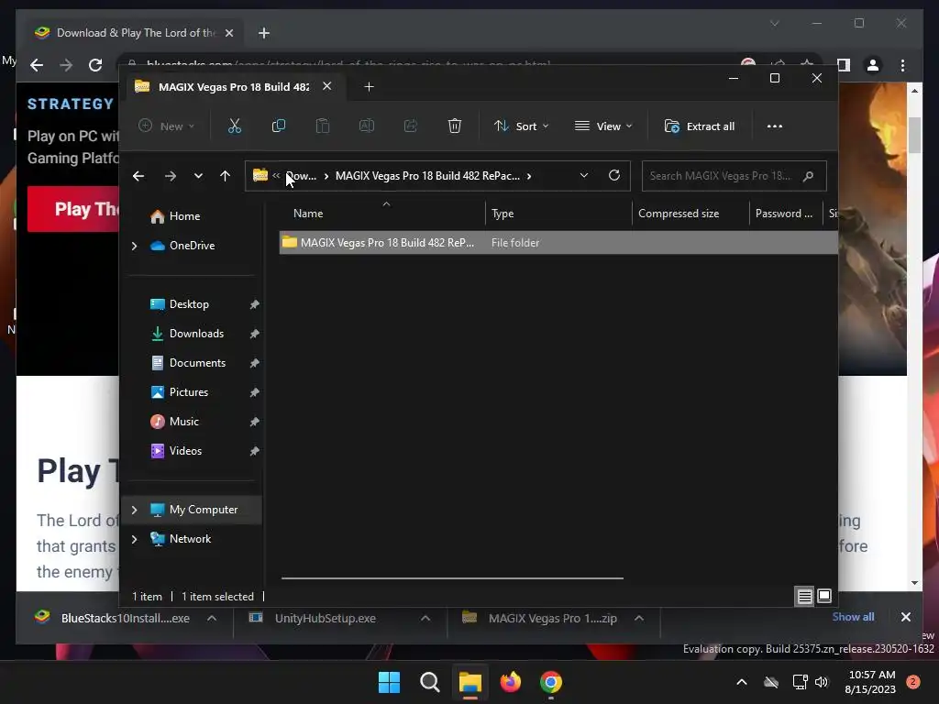Viewport: 939px width, 704px height.
Task: Switch to large thumbnails view icon
Action: (x=824, y=596)
